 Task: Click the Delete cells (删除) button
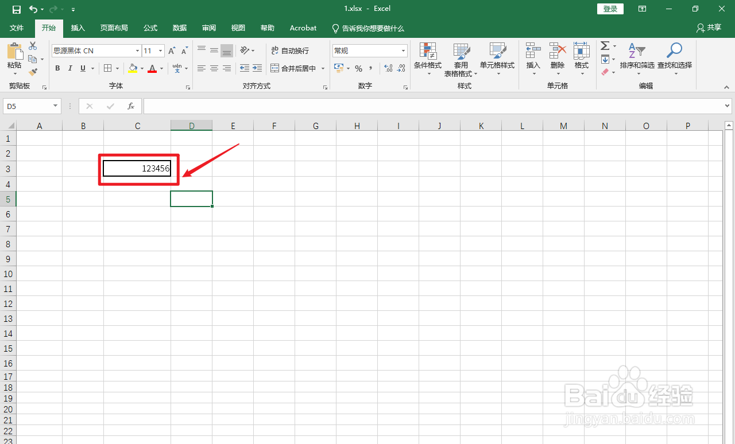pos(558,59)
